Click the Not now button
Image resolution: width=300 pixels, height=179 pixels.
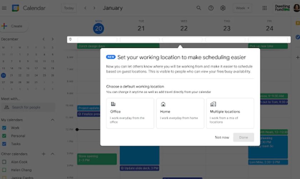point(222,137)
